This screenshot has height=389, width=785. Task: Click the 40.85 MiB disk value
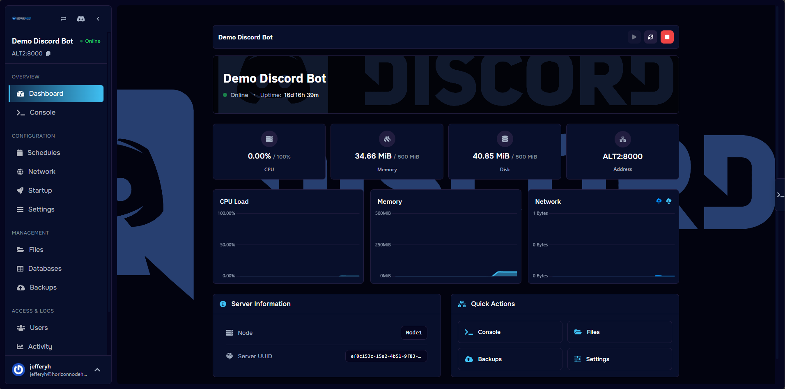coord(491,156)
